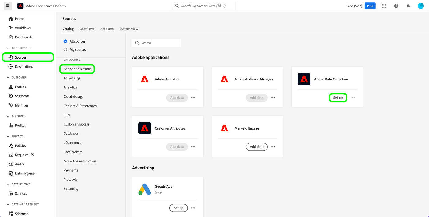Image resolution: width=429 pixels, height=217 pixels.
Task: Select the Cloud storage category
Action: pyautogui.click(x=74, y=97)
